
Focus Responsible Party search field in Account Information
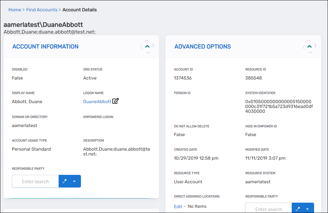click(35, 181)
